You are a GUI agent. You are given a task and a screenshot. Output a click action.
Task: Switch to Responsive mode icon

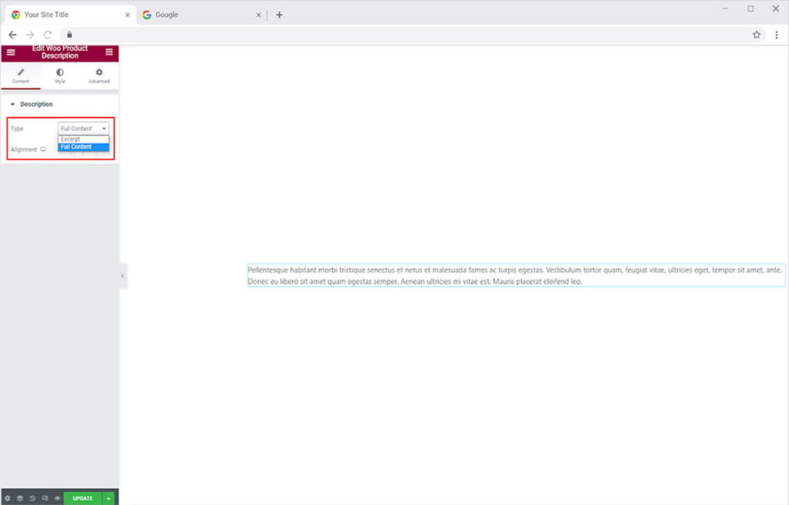point(45,498)
